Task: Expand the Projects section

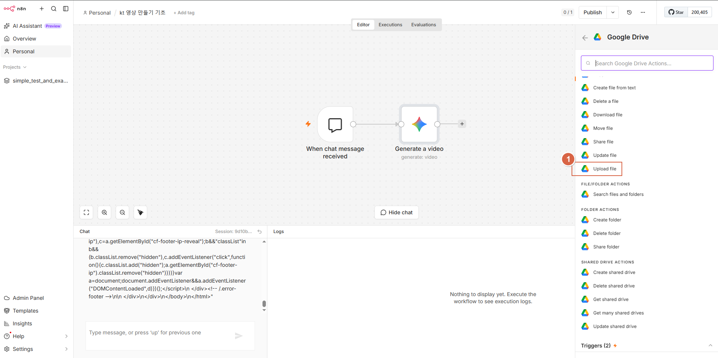Action: [x=15, y=67]
